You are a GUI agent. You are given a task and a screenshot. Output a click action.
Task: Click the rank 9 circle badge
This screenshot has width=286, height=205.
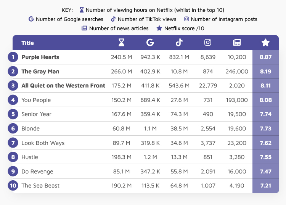(x=13, y=172)
